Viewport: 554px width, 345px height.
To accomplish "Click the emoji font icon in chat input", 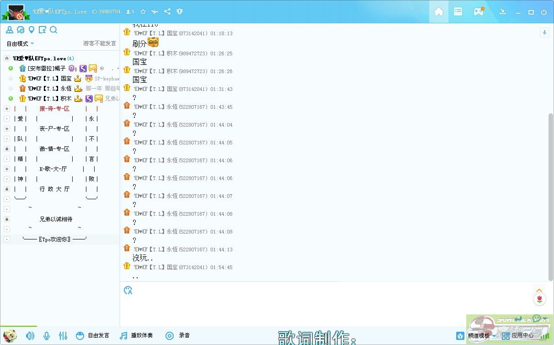I will pos(128,290).
